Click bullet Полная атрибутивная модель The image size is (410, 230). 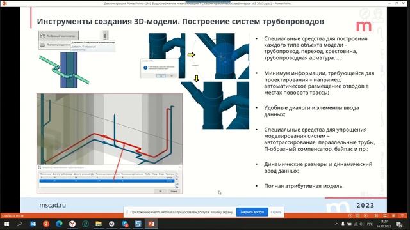(304, 186)
